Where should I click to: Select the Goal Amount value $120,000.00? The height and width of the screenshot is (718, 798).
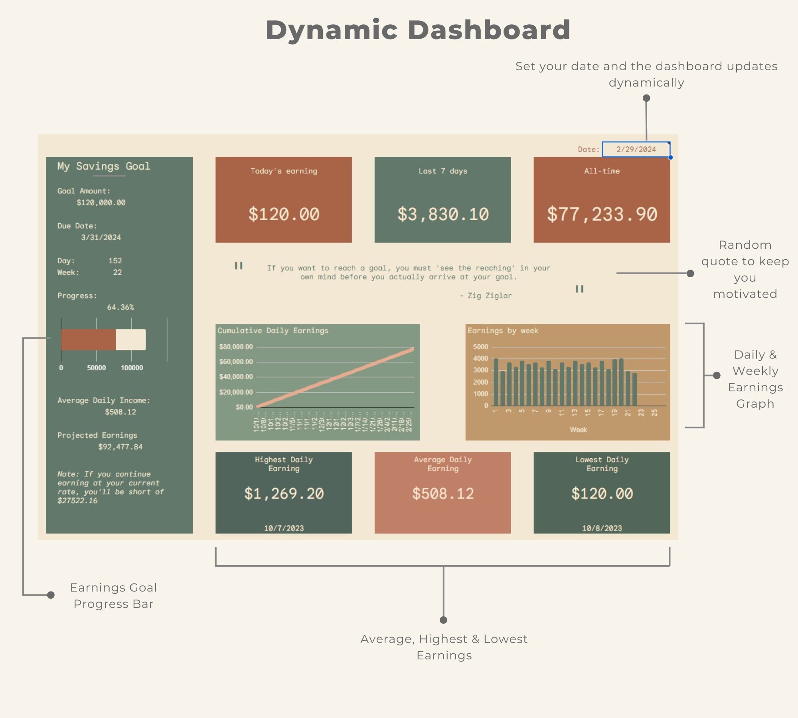[x=101, y=202]
